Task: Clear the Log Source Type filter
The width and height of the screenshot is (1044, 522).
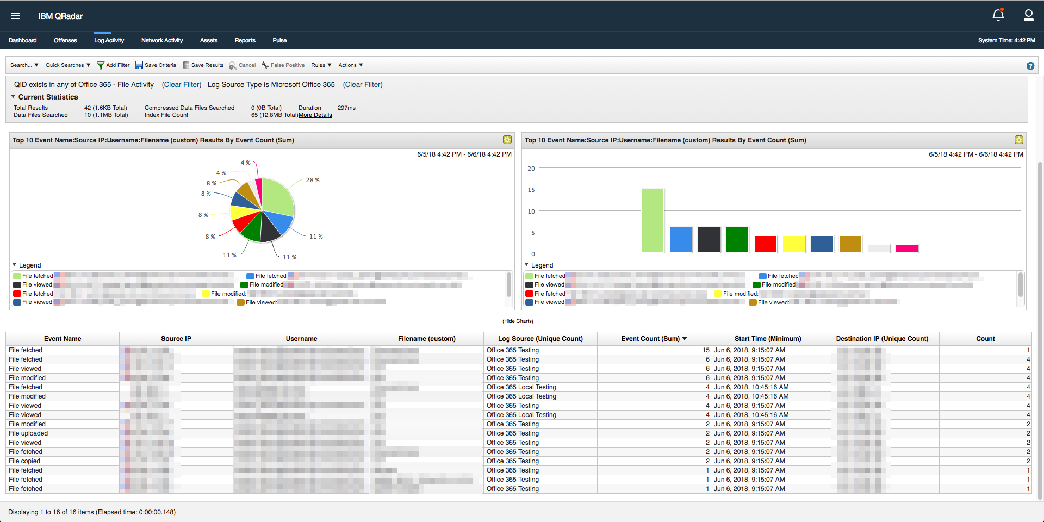Action: click(x=363, y=84)
